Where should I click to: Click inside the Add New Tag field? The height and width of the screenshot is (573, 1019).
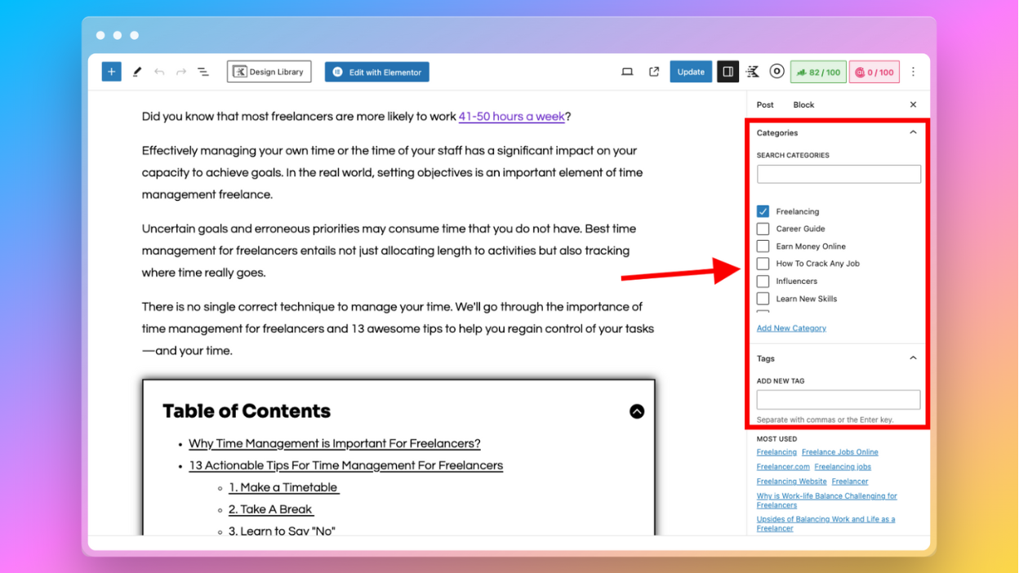pos(839,399)
